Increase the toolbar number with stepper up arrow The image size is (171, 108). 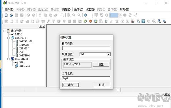click(x=120, y=14)
